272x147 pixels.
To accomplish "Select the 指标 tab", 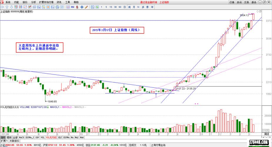I will [x=3, y=138].
